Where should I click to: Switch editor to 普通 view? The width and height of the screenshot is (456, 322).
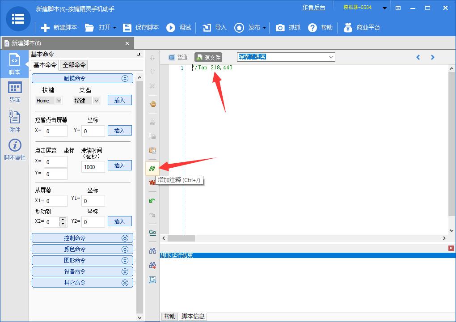(178, 57)
